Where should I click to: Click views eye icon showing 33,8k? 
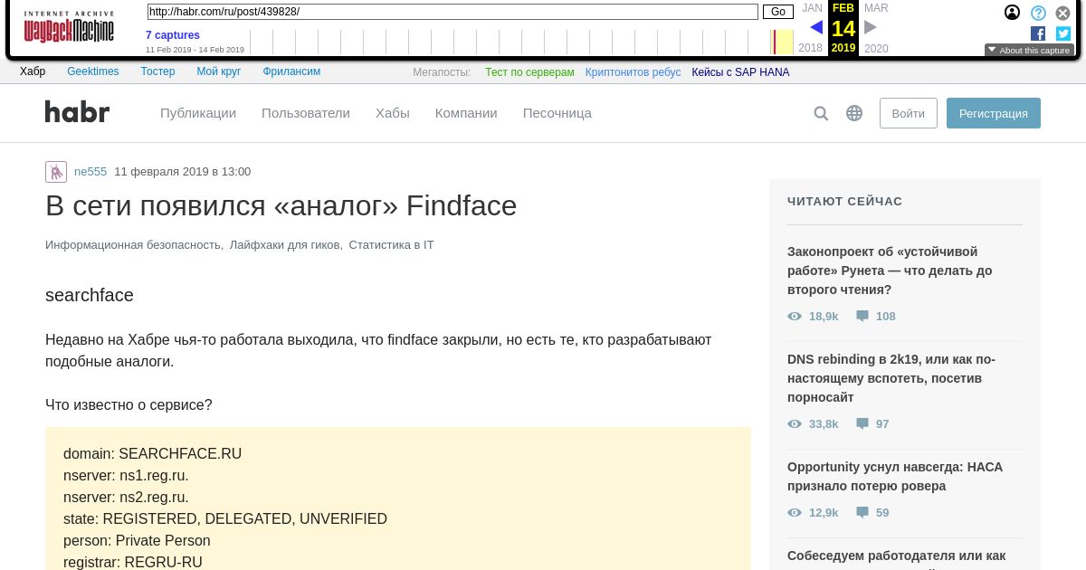point(795,424)
